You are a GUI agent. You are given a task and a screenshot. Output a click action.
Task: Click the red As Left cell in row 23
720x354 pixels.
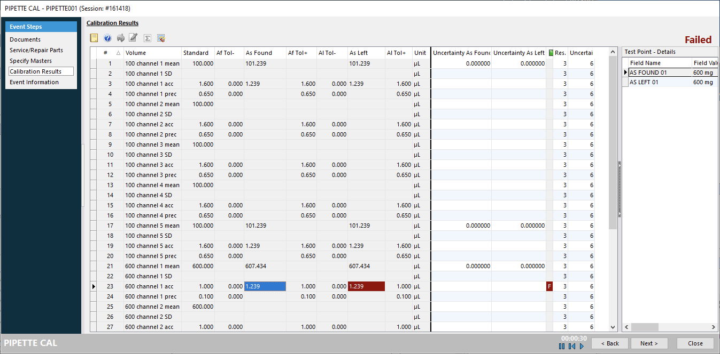click(366, 286)
